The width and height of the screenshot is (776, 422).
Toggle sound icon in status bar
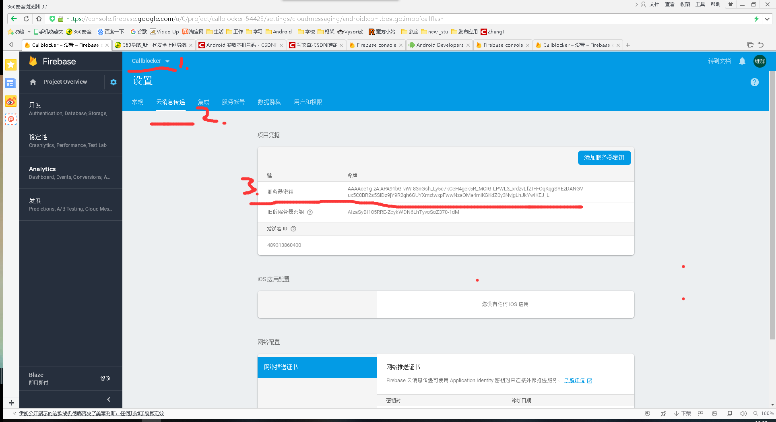coord(743,414)
